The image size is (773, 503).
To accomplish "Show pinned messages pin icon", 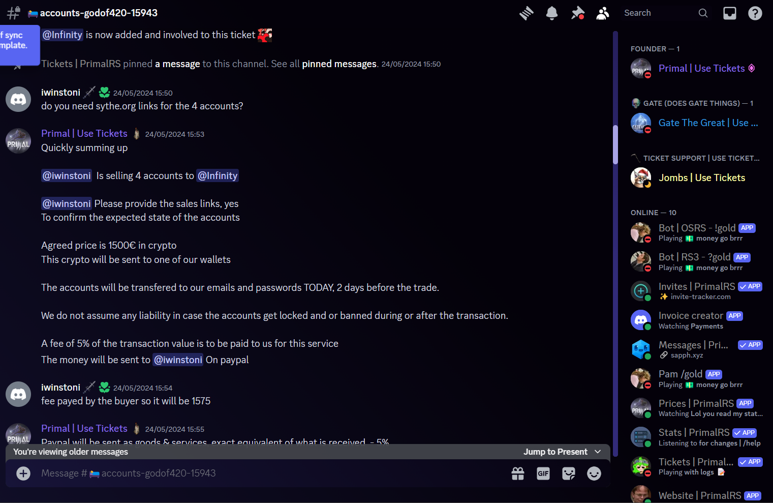I will pyautogui.click(x=577, y=13).
